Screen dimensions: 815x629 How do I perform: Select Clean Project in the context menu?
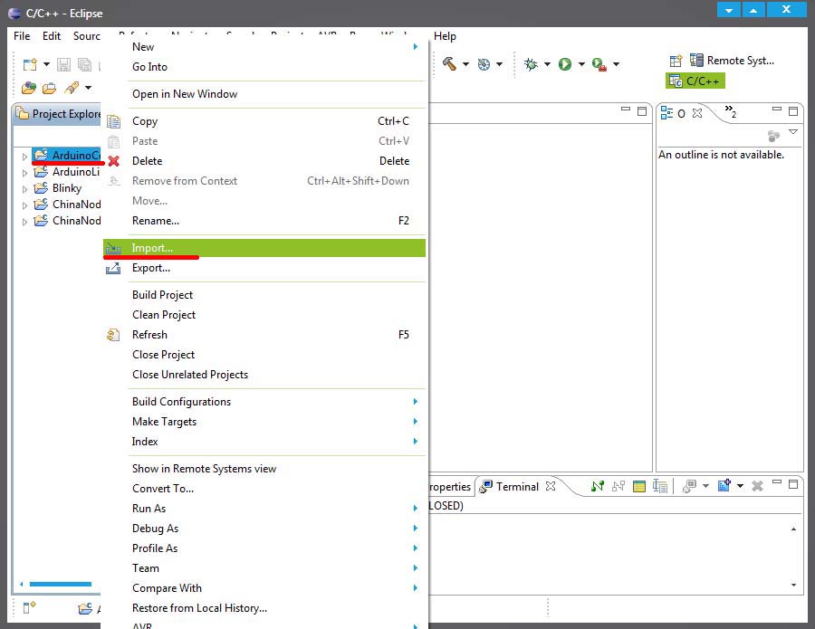point(264,315)
